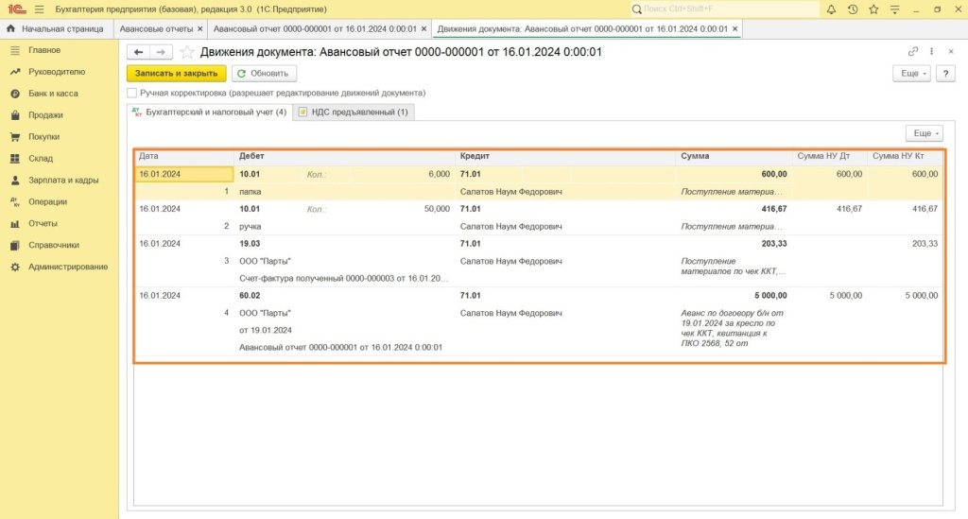Click Записать и закрыть button
This screenshot has width=968, height=519.
(x=177, y=73)
